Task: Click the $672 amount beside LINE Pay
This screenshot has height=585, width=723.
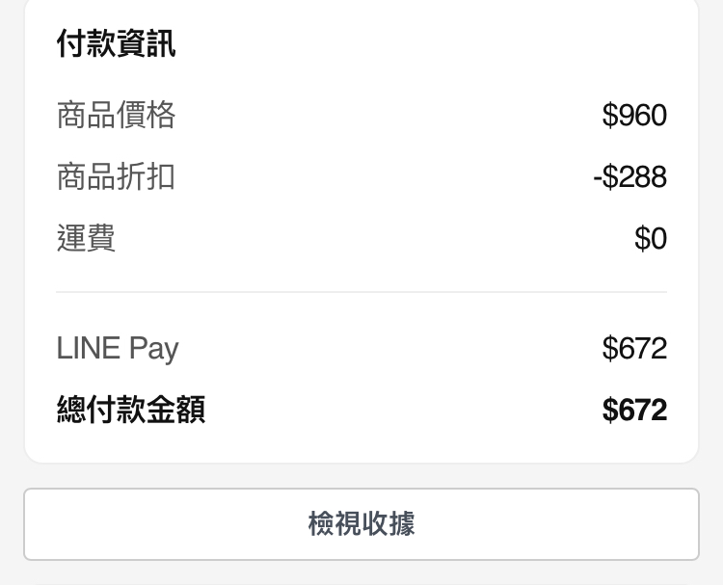Action: tap(634, 348)
